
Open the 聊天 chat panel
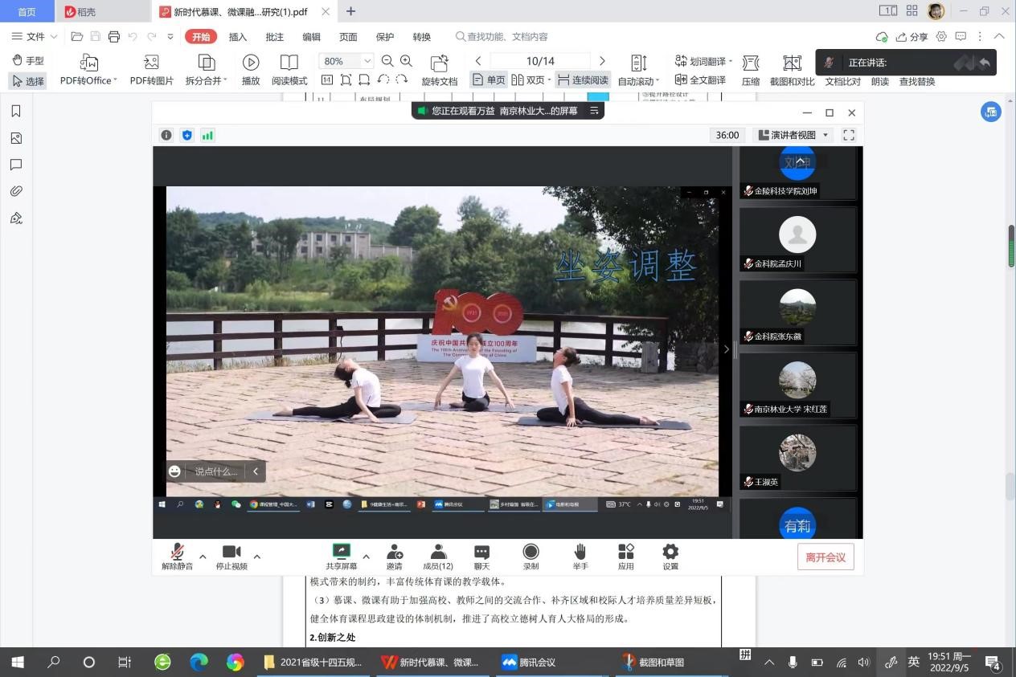(481, 552)
